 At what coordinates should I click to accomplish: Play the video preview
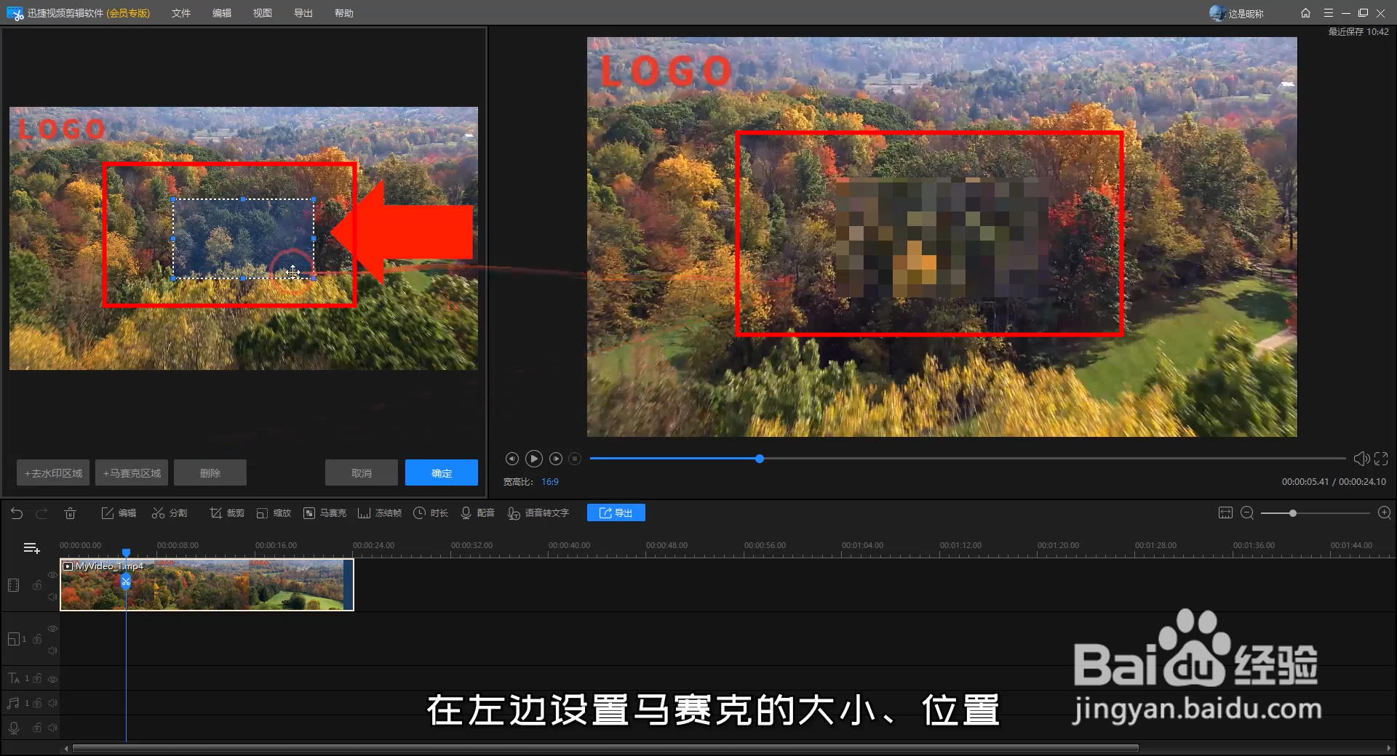pos(533,459)
